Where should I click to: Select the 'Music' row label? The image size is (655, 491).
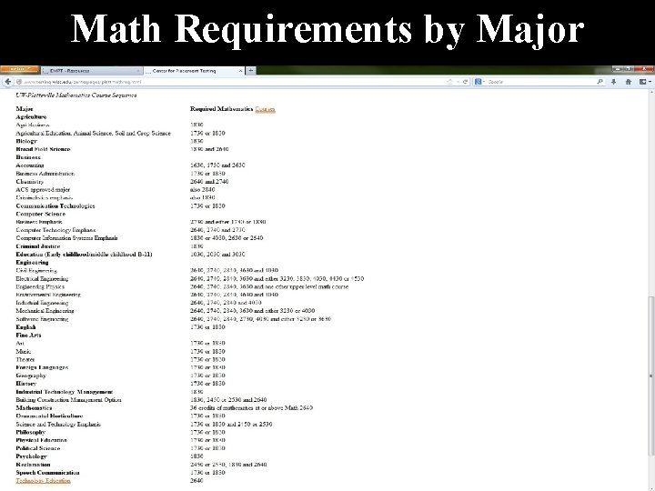(x=24, y=352)
